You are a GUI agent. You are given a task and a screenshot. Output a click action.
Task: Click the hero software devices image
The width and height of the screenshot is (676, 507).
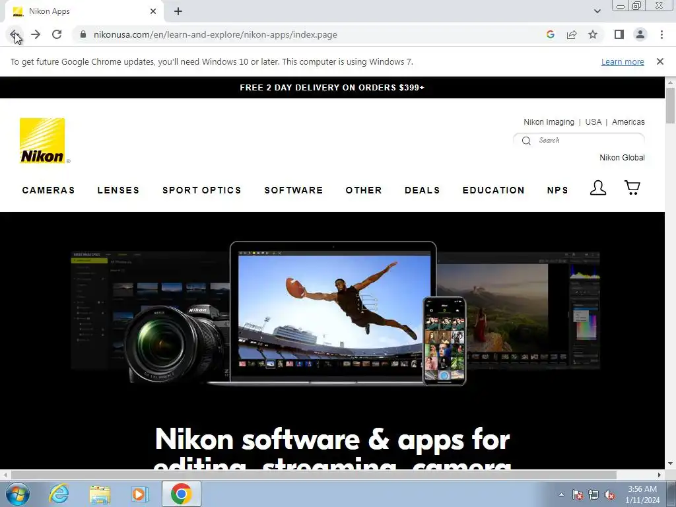335,314
